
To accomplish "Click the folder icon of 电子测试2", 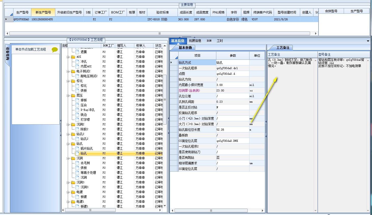I will coord(73,71).
